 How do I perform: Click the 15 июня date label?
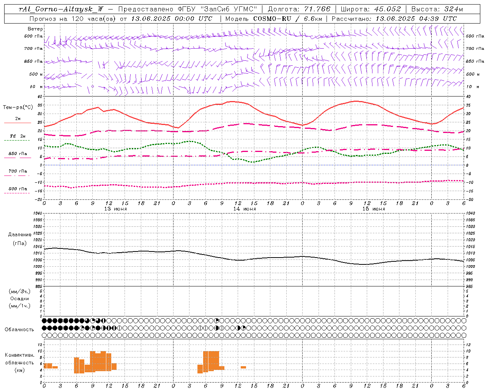[x=374, y=209]
